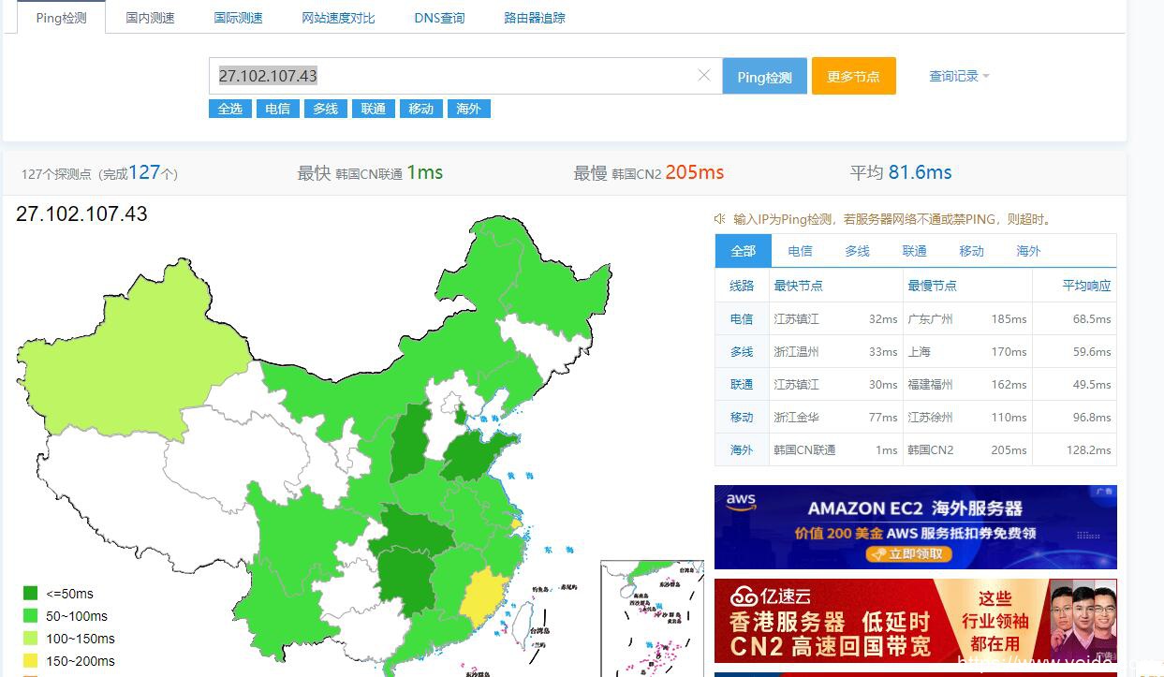Click the sound notification icon beside the Ping tip

click(x=717, y=218)
